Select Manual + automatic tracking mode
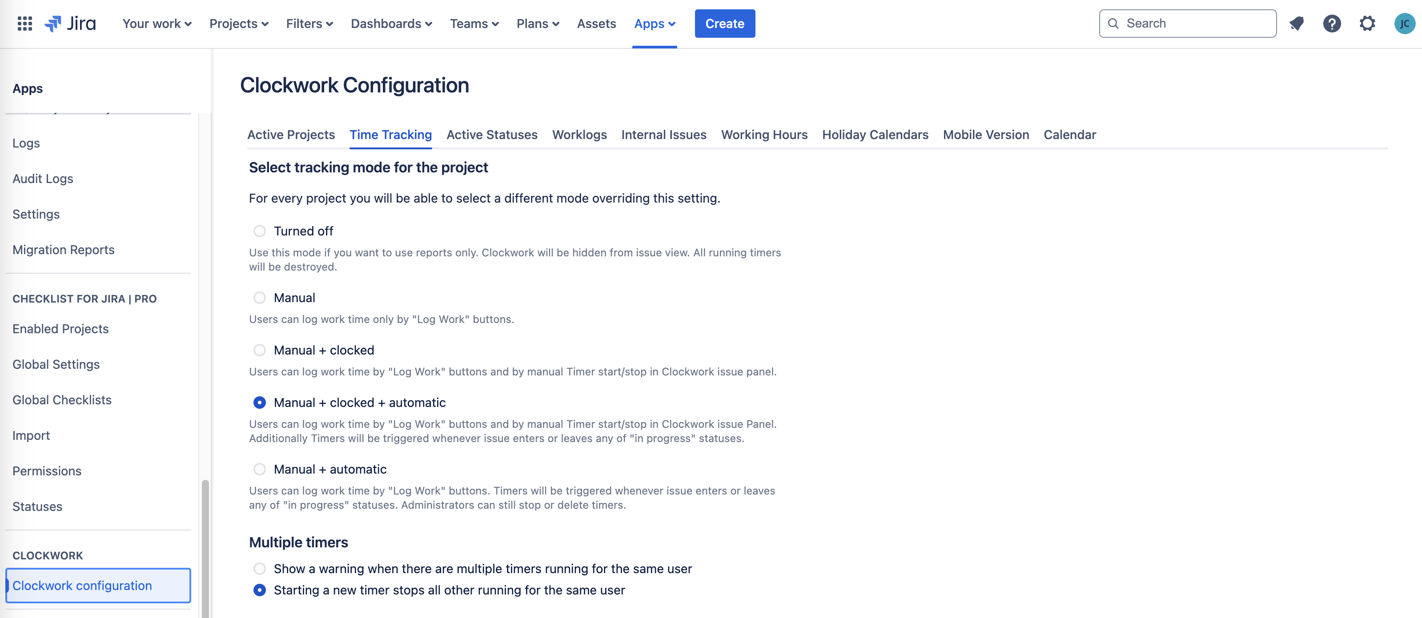 (259, 470)
